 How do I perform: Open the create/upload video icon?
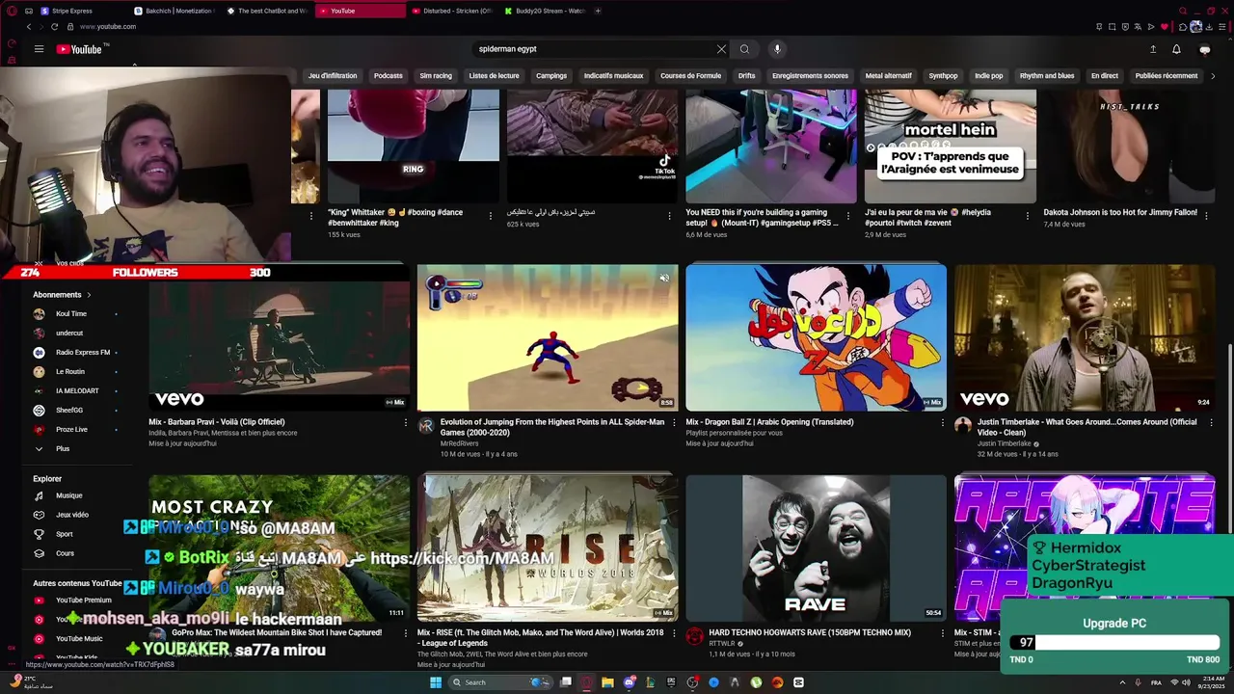[x=1153, y=49]
